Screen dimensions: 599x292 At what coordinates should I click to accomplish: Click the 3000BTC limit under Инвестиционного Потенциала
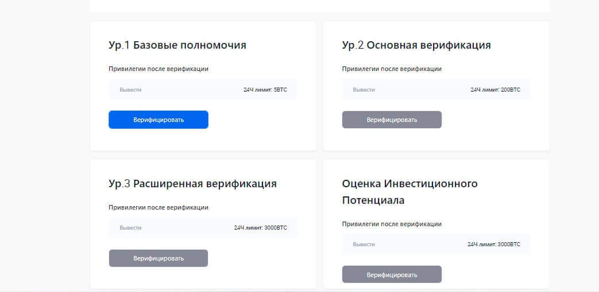(x=494, y=244)
